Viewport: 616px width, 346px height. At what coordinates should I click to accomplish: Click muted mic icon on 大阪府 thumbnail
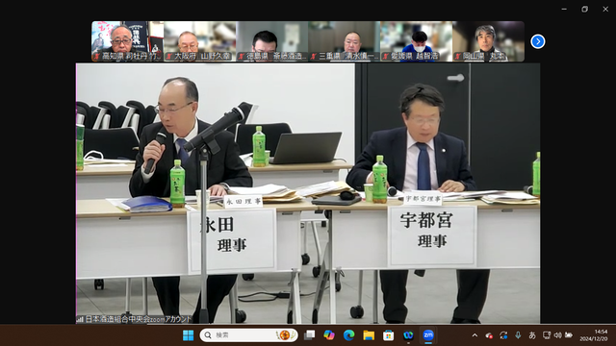[x=169, y=57]
